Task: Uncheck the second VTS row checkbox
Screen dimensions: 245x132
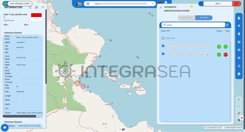Action: 163,54
